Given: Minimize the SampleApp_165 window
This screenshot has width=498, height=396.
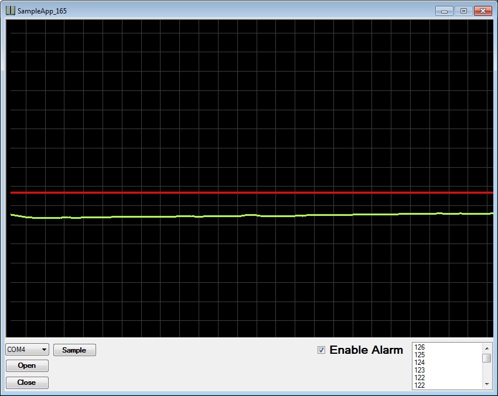Looking at the screenshot, I should pyautogui.click(x=445, y=11).
